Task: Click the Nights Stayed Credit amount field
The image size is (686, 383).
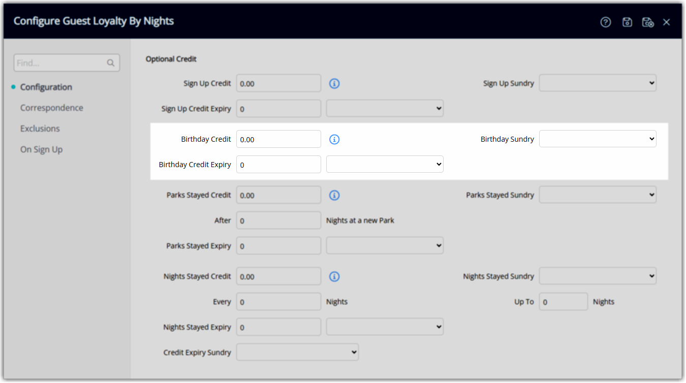Action: click(278, 276)
